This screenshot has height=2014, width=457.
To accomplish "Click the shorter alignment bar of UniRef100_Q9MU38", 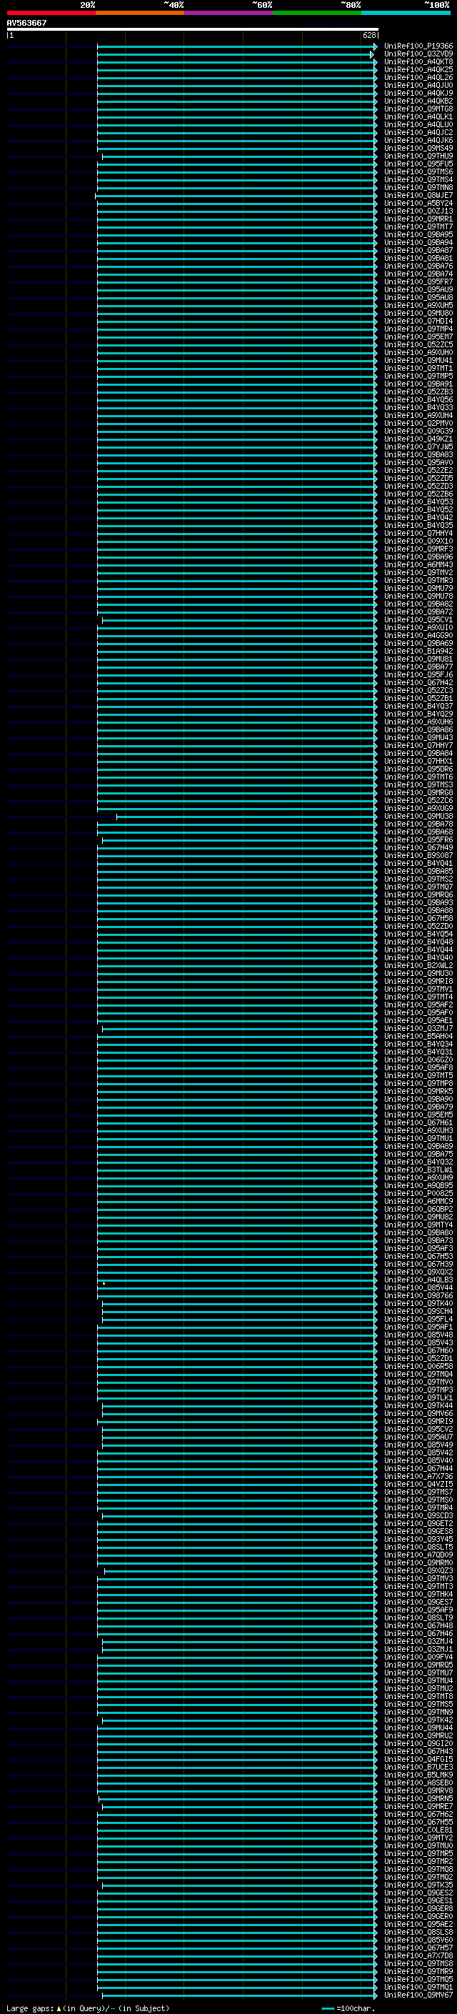I will (247, 817).
